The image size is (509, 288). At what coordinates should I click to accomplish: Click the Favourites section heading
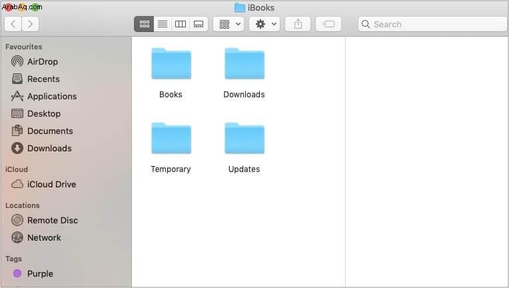pos(24,47)
